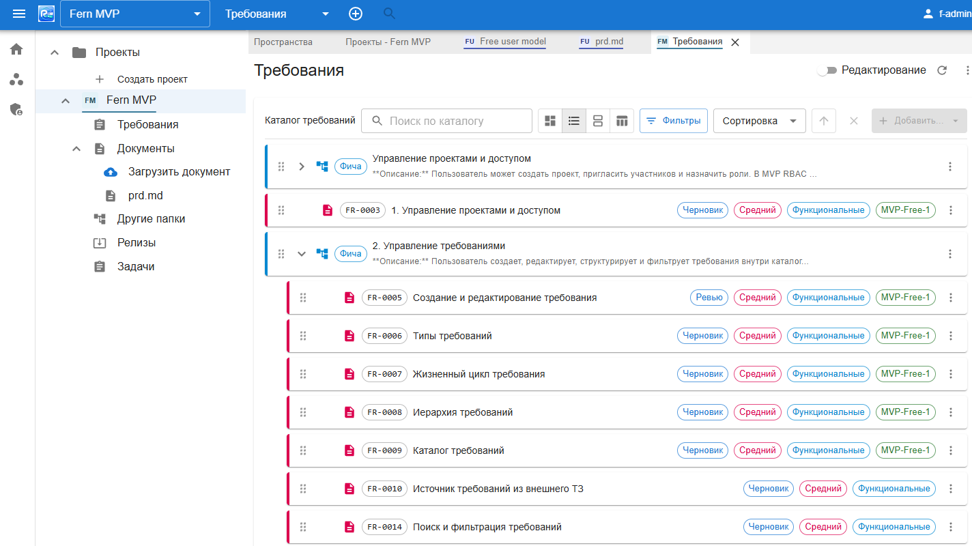The image size is (972, 546).
Task: Click the application logo icon
Action: tap(46, 14)
